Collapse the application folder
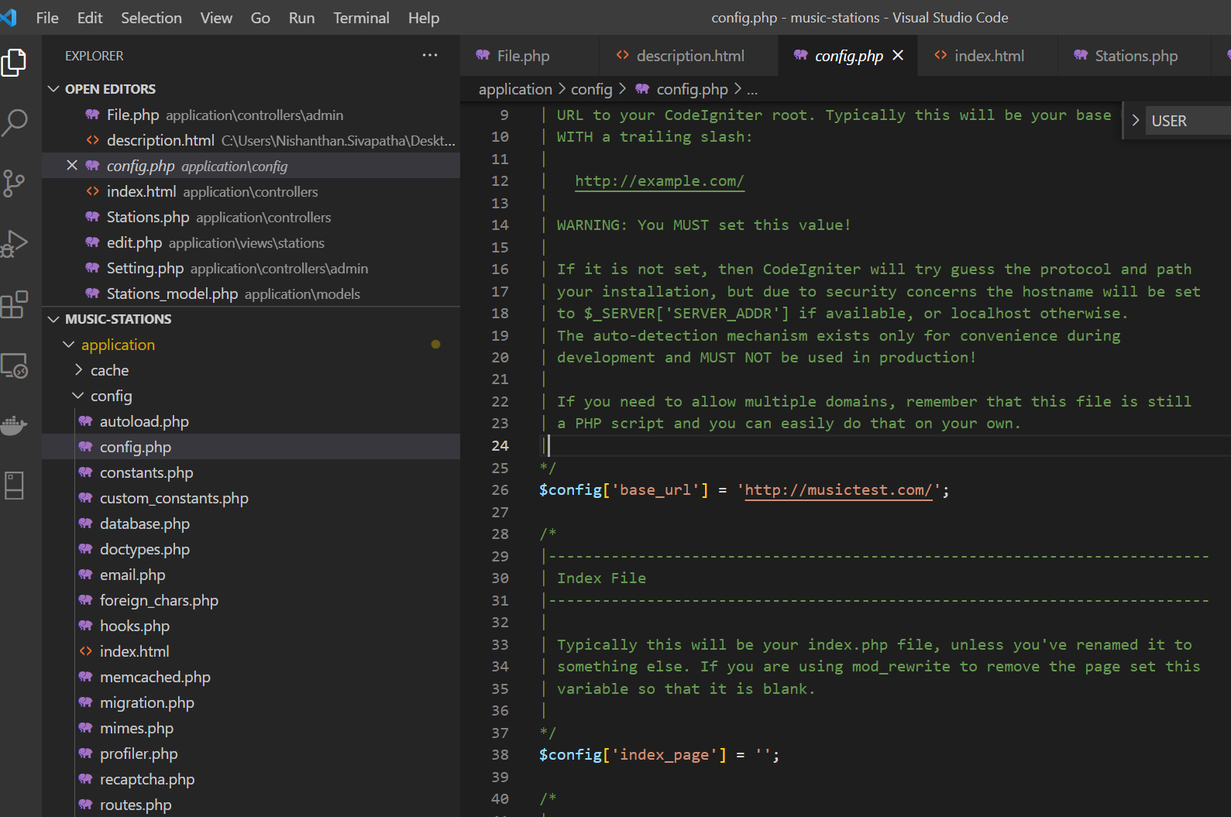The image size is (1231, 817). click(69, 344)
